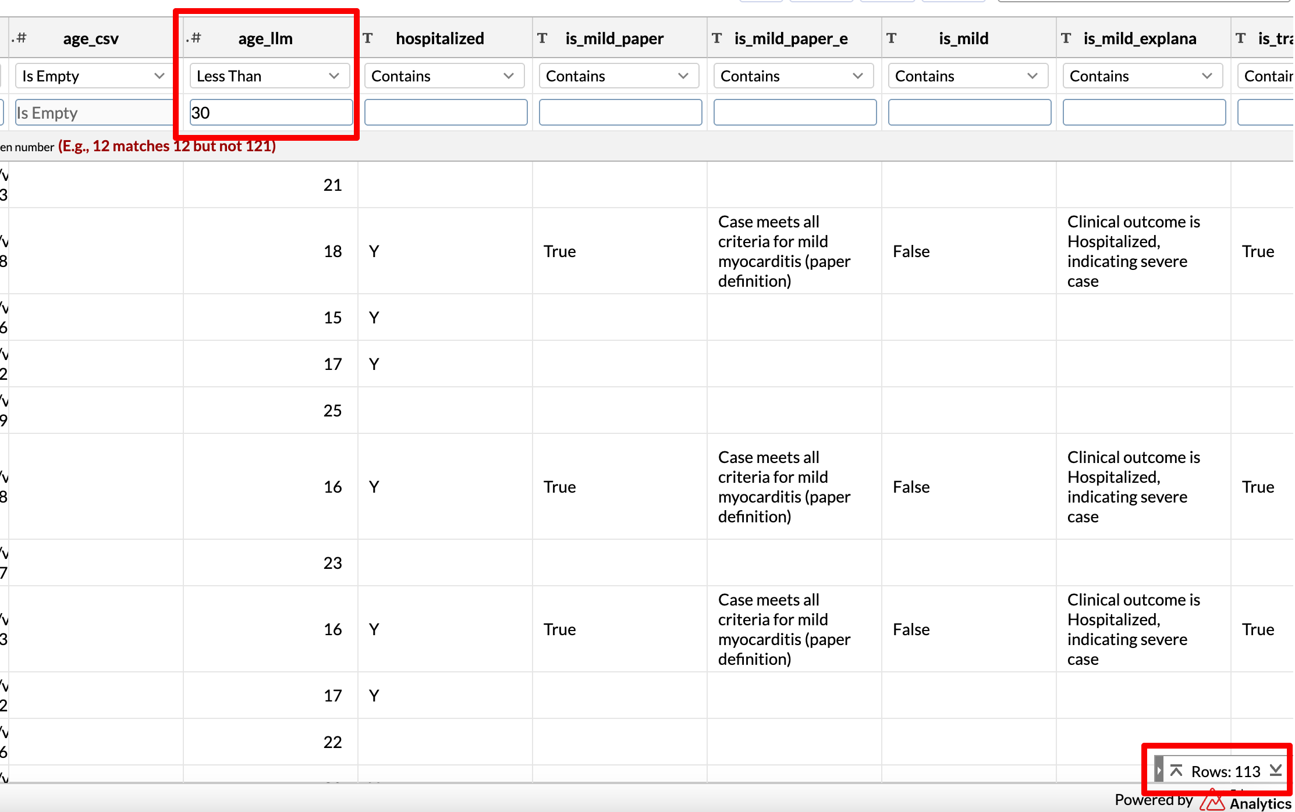
Task: Open is_mild_paper 'Contains' filter dropdown
Action: (619, 76)
